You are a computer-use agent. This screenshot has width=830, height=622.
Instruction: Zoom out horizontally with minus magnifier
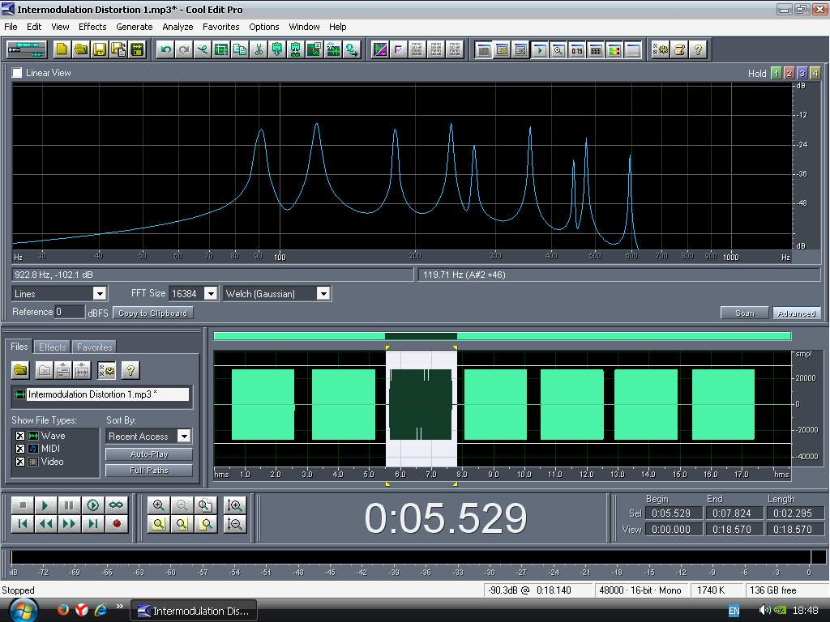click(182, 505)
